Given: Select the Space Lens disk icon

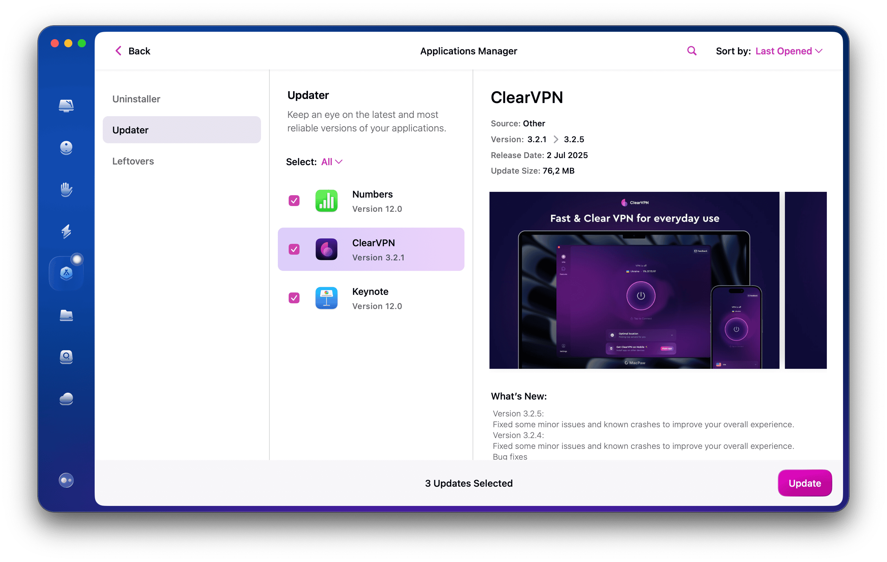Looking at the screenshot, I should [66, 357].
